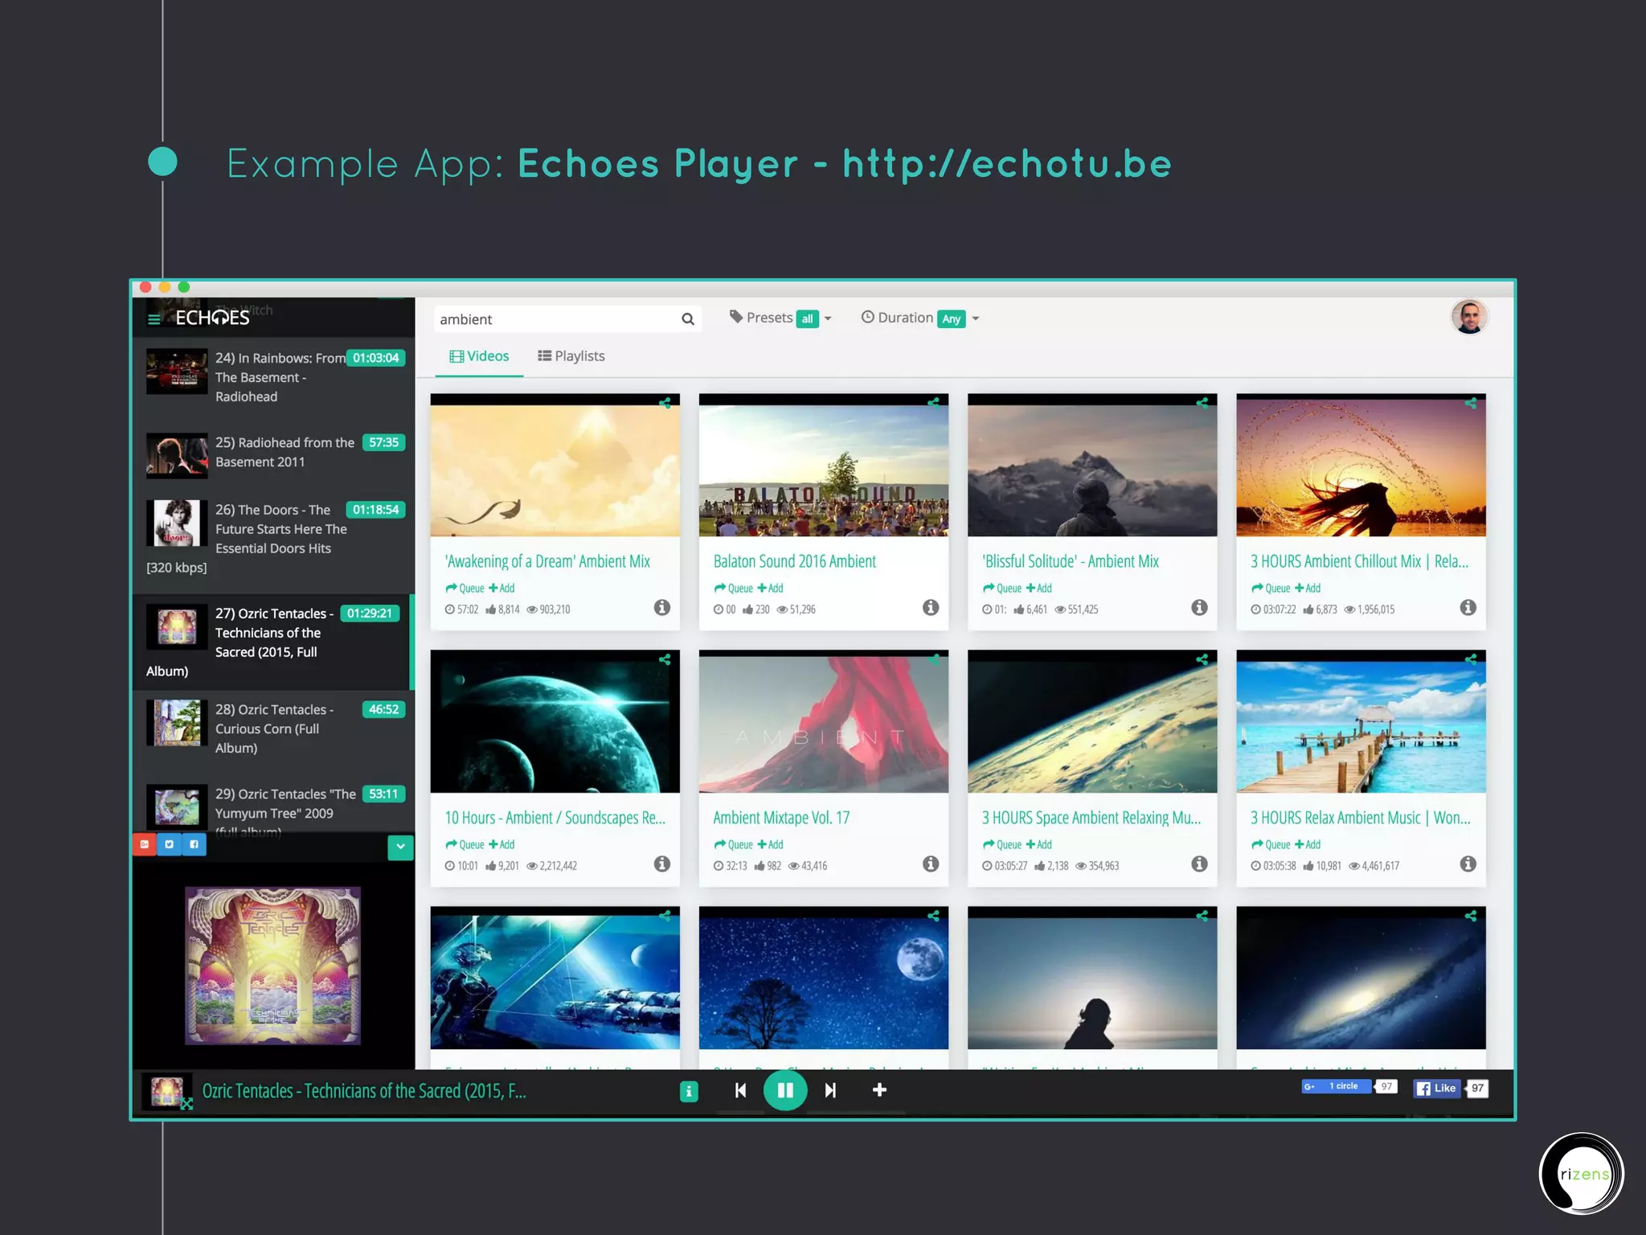Click the Facebook Like button
The image size is (1646, 1235).
point(1436,1089)
